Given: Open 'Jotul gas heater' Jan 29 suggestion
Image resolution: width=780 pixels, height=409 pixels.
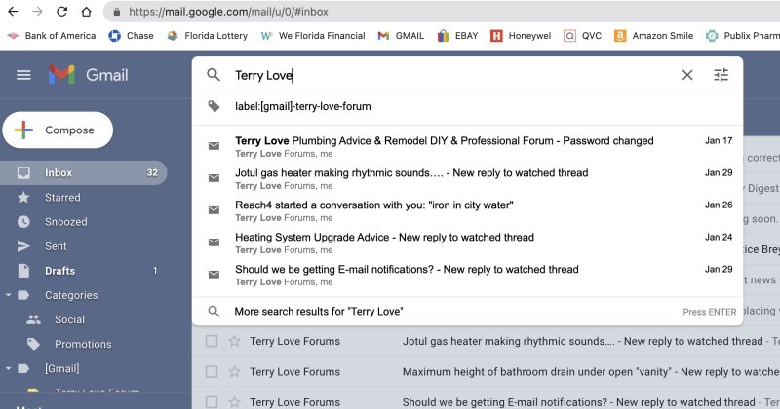Looking at the screenshot, I should pos(468,179).
